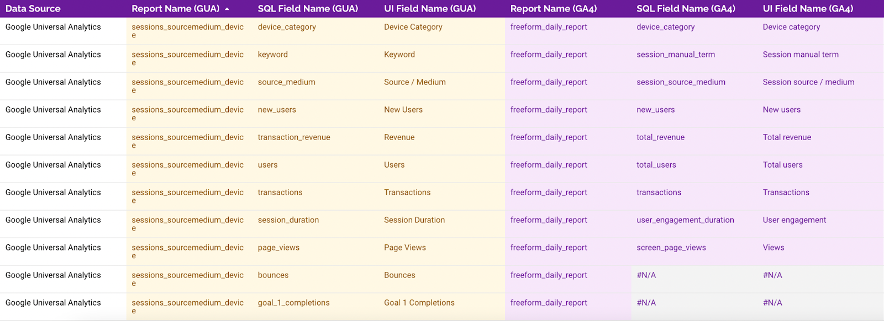Click the SQL Field Name (GUA) header
Screen dimensions: 884x321
coord(308,9)
